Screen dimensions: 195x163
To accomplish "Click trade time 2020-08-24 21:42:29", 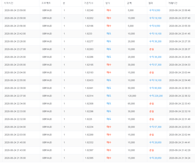I will (180, 150).
